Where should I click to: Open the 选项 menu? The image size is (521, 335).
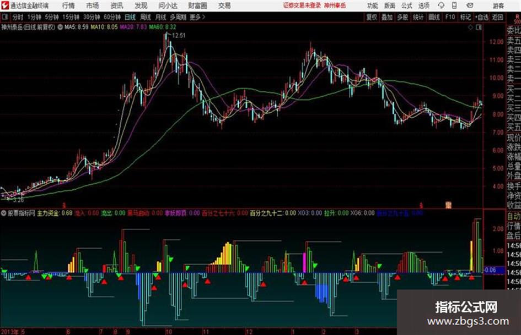tap(423, 6)
